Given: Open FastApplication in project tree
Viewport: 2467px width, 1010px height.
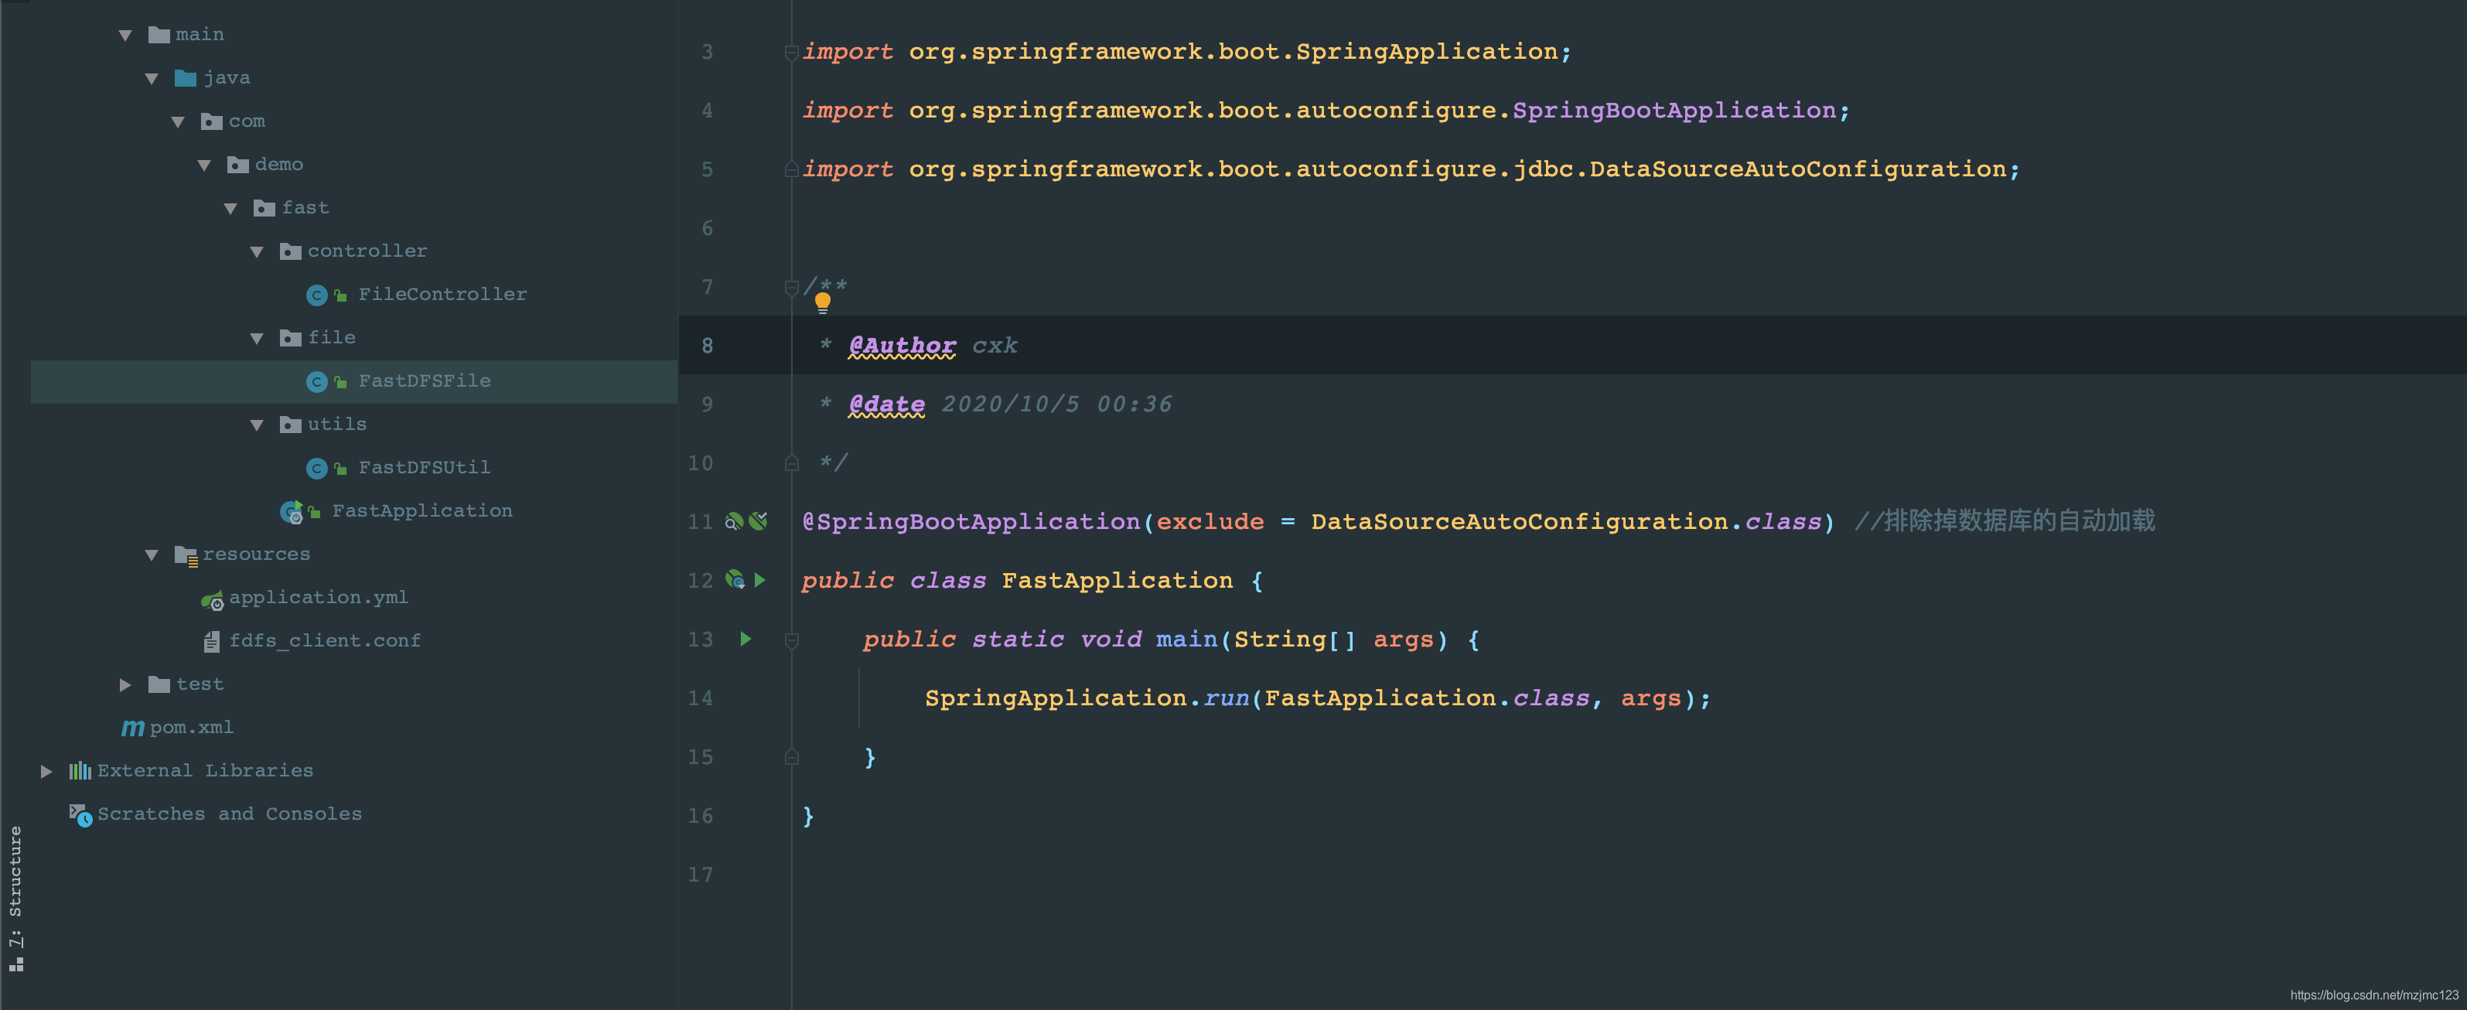Looking at the screenshot, I should click(x=422, y=511).
